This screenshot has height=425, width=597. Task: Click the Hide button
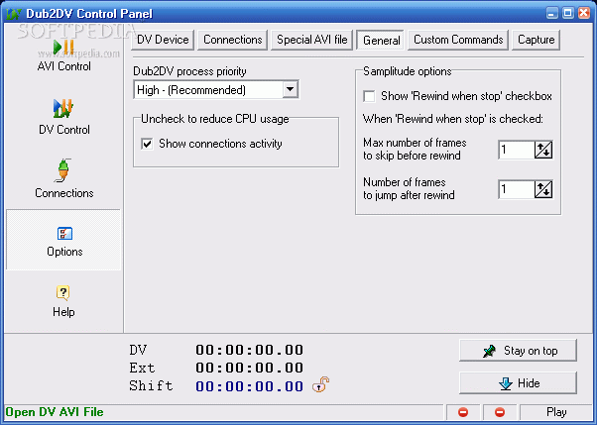[518, 382]
